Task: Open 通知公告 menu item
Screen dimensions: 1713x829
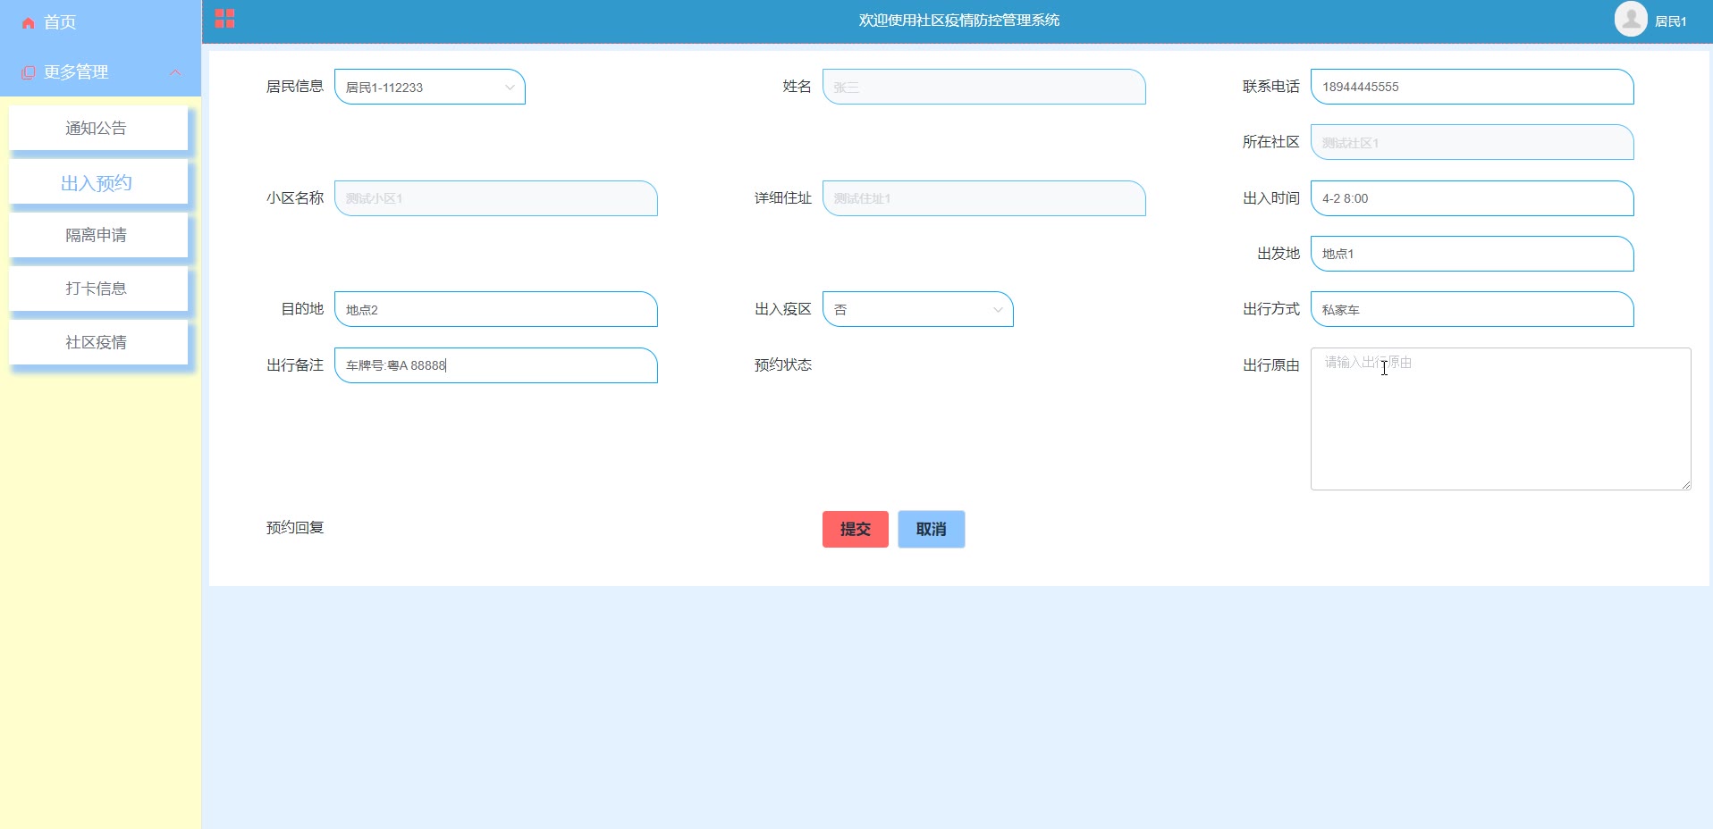Action: [98, 128]
